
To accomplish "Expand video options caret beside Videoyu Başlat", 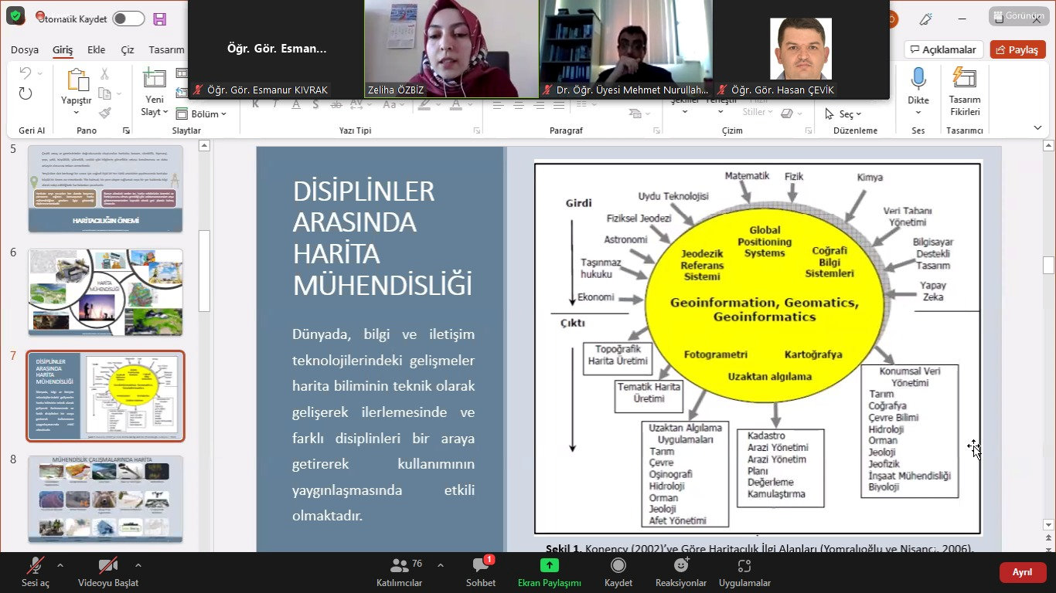I will click(x=138, y=565).
